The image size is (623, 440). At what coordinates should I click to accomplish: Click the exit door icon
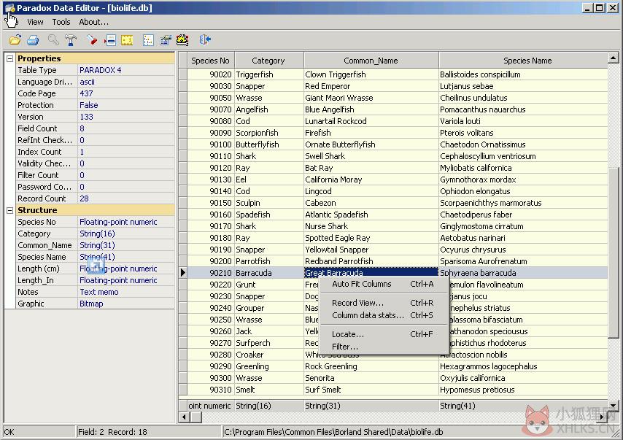click(x=205, y=39)
